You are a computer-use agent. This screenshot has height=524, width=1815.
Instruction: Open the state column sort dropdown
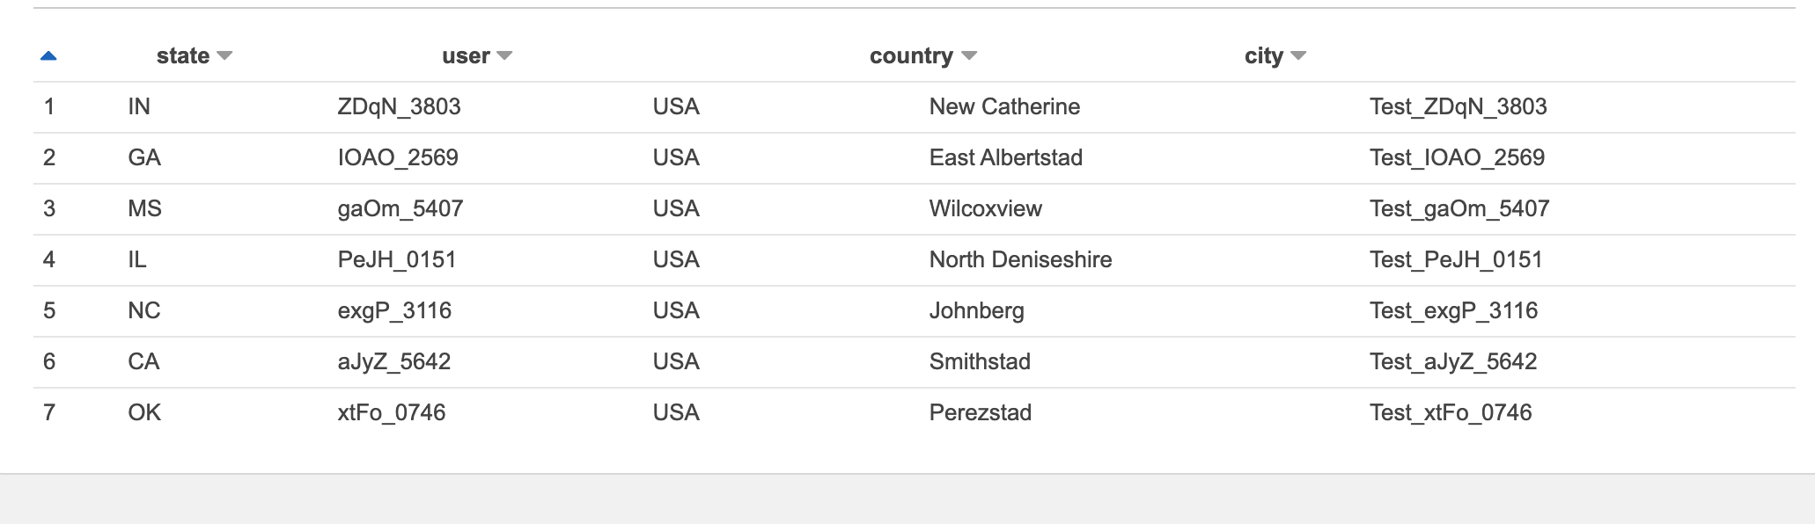click(224, 56)
